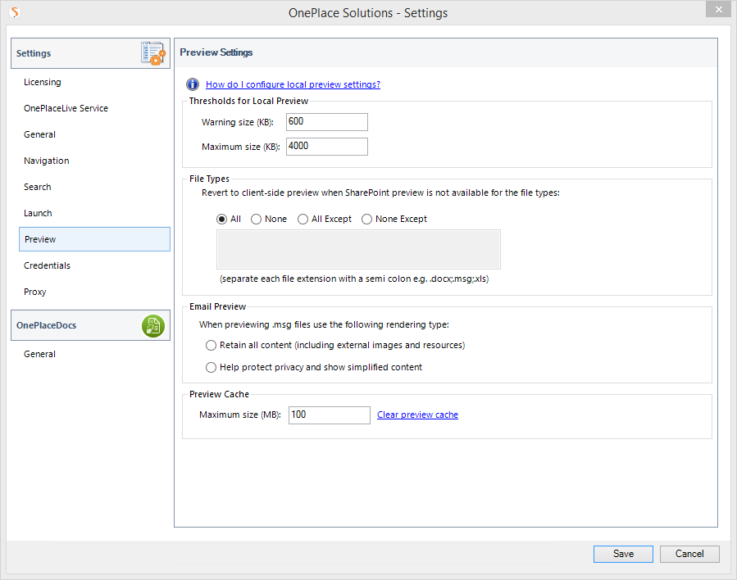The height and width of the screenshot is (580, 737).
Task: Open the Licensing settings page
Action: (x=43, y=82)
